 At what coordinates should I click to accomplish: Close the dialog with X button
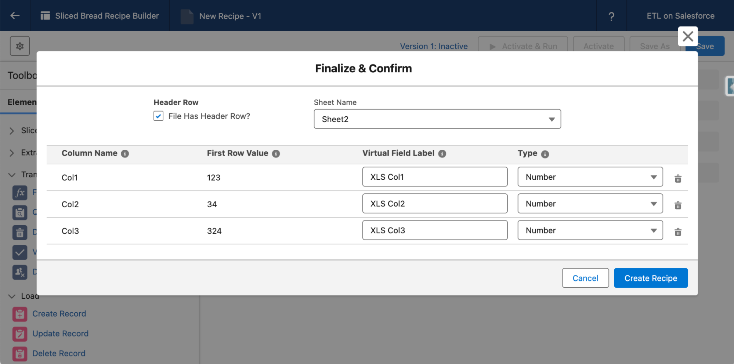click(x=687, y=36)
